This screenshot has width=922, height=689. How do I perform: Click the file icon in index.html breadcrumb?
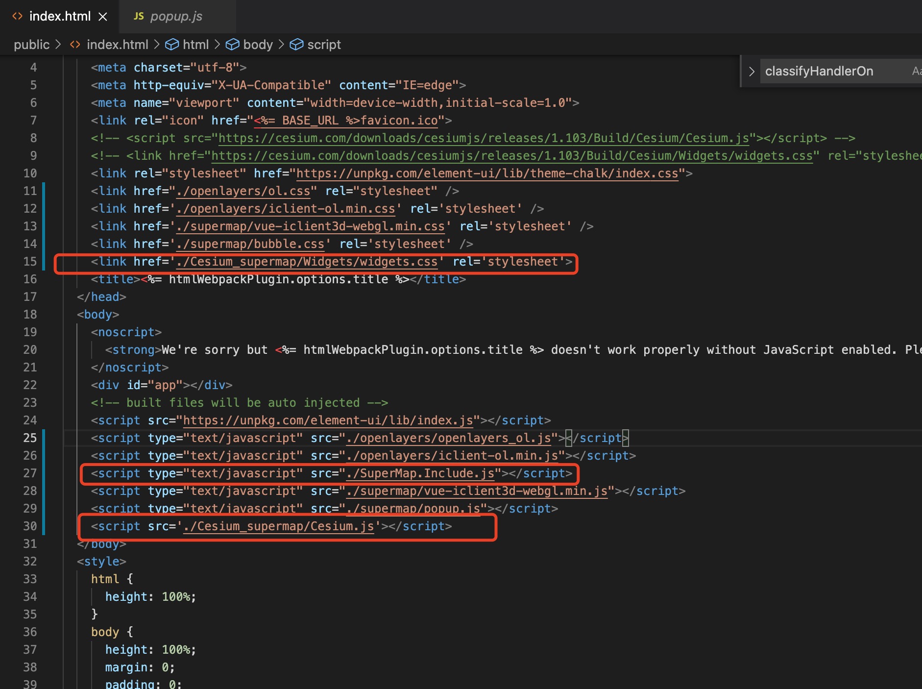[75, 45]
